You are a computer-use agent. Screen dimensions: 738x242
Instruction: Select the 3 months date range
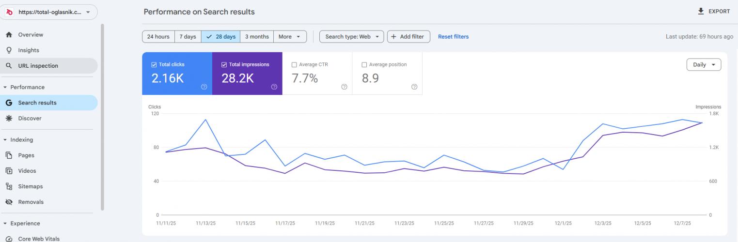[257, 37]
